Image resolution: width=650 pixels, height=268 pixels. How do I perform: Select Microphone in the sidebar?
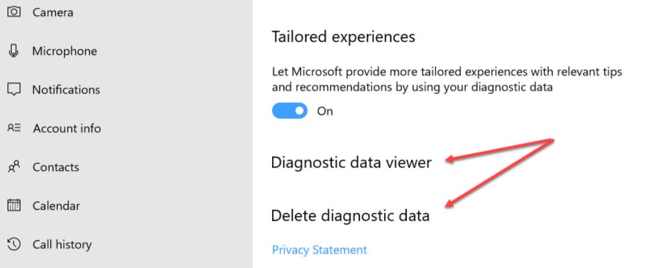point(64,51)
